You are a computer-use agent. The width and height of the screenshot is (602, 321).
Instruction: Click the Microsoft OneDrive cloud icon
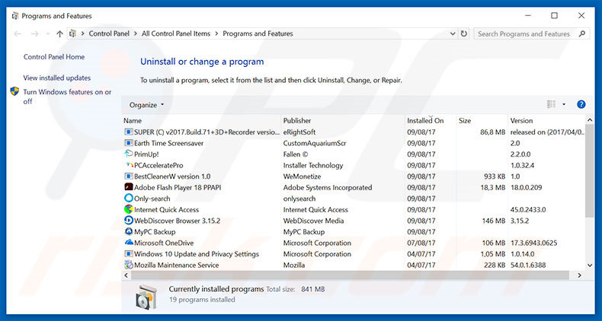tap(128, 243)
